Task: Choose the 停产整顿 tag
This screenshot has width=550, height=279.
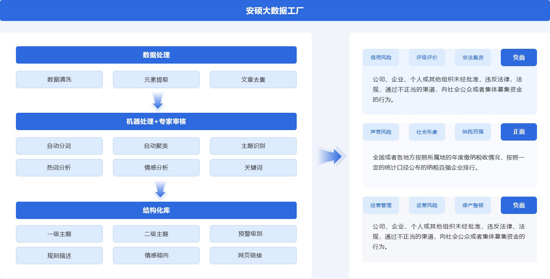Action: coord(473,205)
